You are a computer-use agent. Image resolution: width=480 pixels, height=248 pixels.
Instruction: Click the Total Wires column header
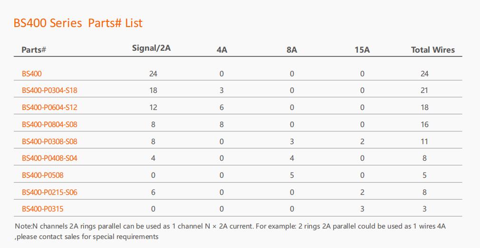pos(432,50)
